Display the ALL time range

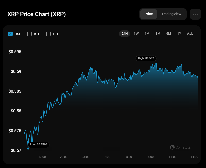click(190, 34)
